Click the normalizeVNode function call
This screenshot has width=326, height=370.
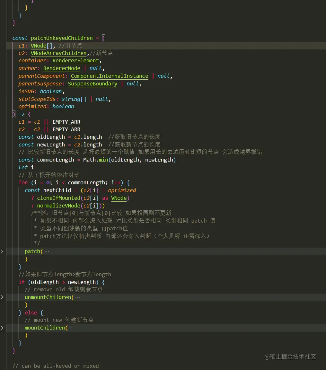coord(58,206)
